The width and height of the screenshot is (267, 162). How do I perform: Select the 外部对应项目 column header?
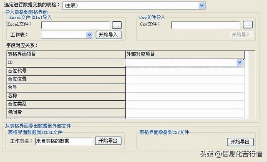185,55
